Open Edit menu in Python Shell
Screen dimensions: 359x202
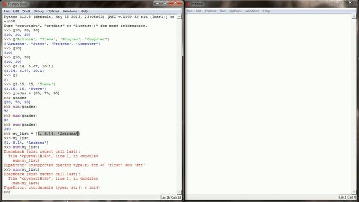pos(16,11)
